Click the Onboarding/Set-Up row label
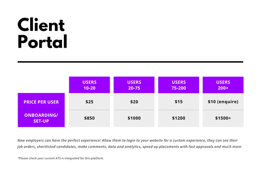This screenshot has height=174, width=261. (41, 118)
